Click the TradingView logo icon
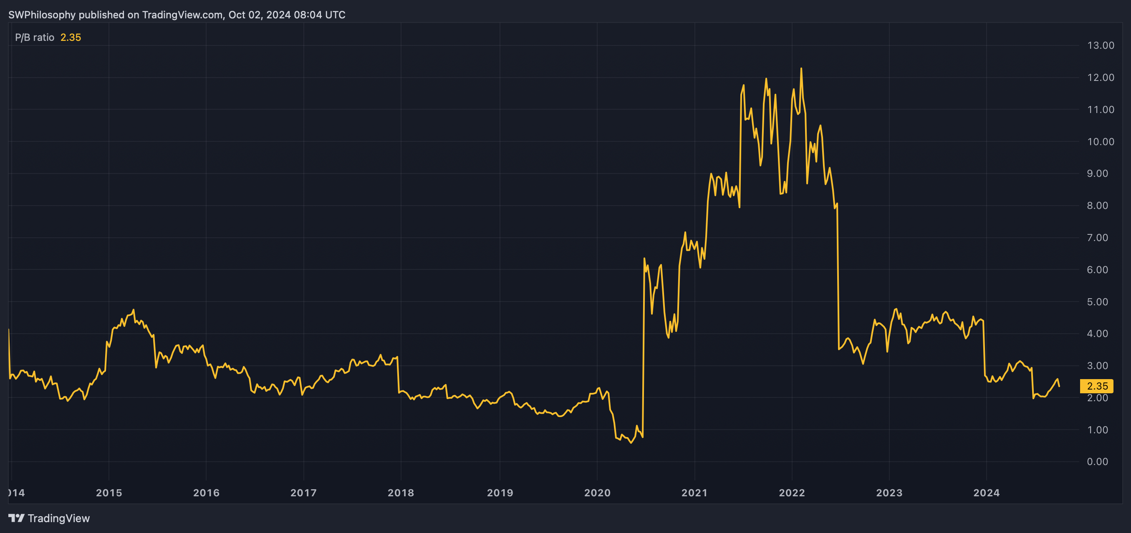 point(16,518)
